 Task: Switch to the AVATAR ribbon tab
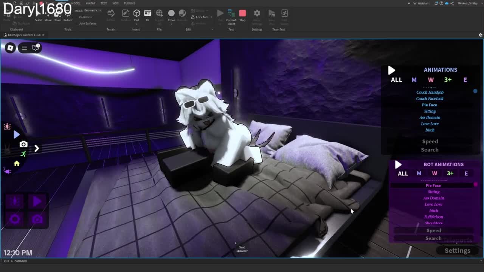tap(90, 3)
